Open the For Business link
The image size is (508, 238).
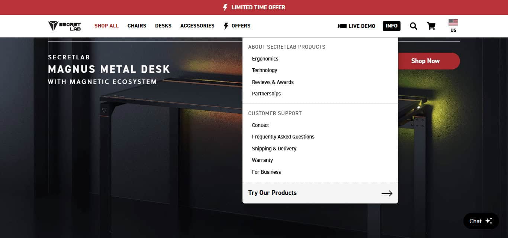[266, 172]
